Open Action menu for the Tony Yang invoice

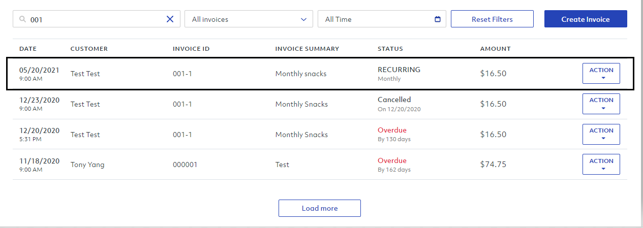pyautogui.click(x=601, y=165)
